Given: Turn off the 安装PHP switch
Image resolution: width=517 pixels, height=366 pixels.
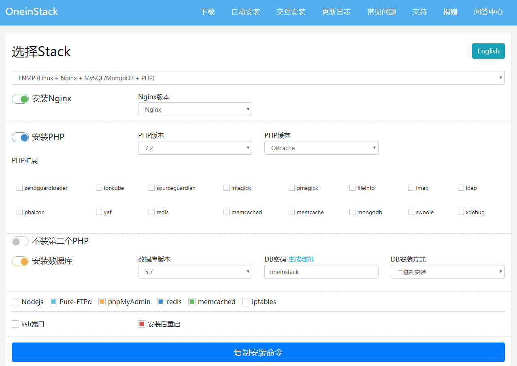Looking at the screenshot, I should [20, 137].
